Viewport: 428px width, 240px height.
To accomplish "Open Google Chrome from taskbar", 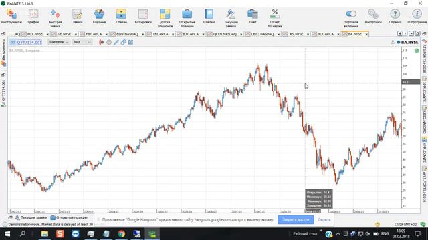I will (122, 234).
